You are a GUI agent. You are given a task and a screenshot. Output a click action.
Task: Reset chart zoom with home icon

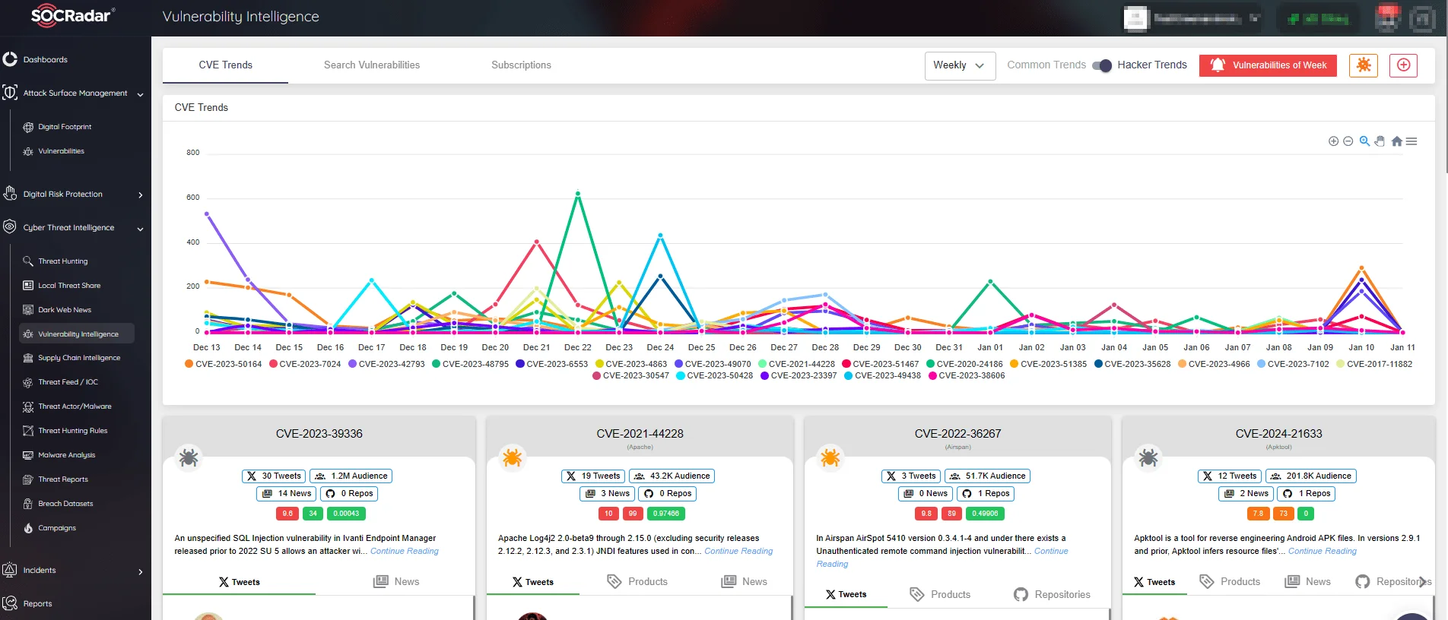(1396, 141)
